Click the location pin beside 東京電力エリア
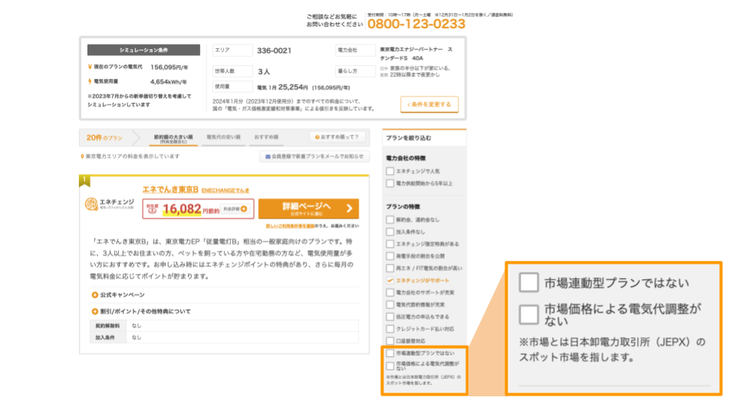The image size is (736, 414). pos(82,156)
